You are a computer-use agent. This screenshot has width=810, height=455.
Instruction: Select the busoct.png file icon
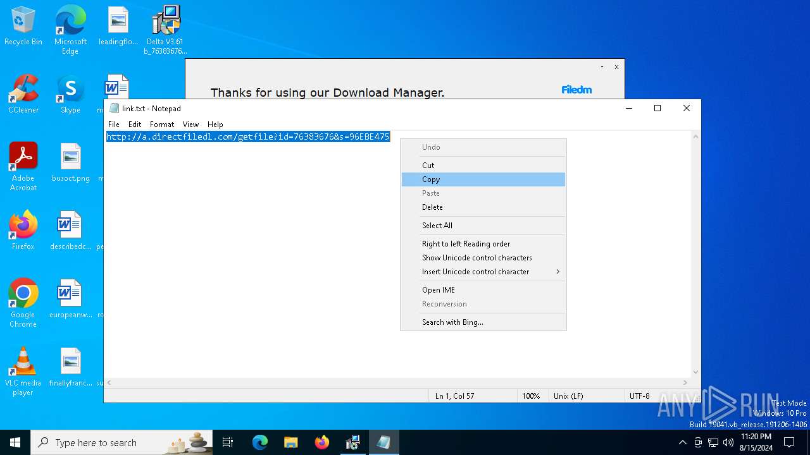click(70, 162)
